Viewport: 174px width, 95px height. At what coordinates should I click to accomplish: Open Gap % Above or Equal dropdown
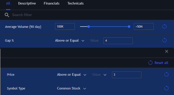pyautogui.click(x=70, y=41)
